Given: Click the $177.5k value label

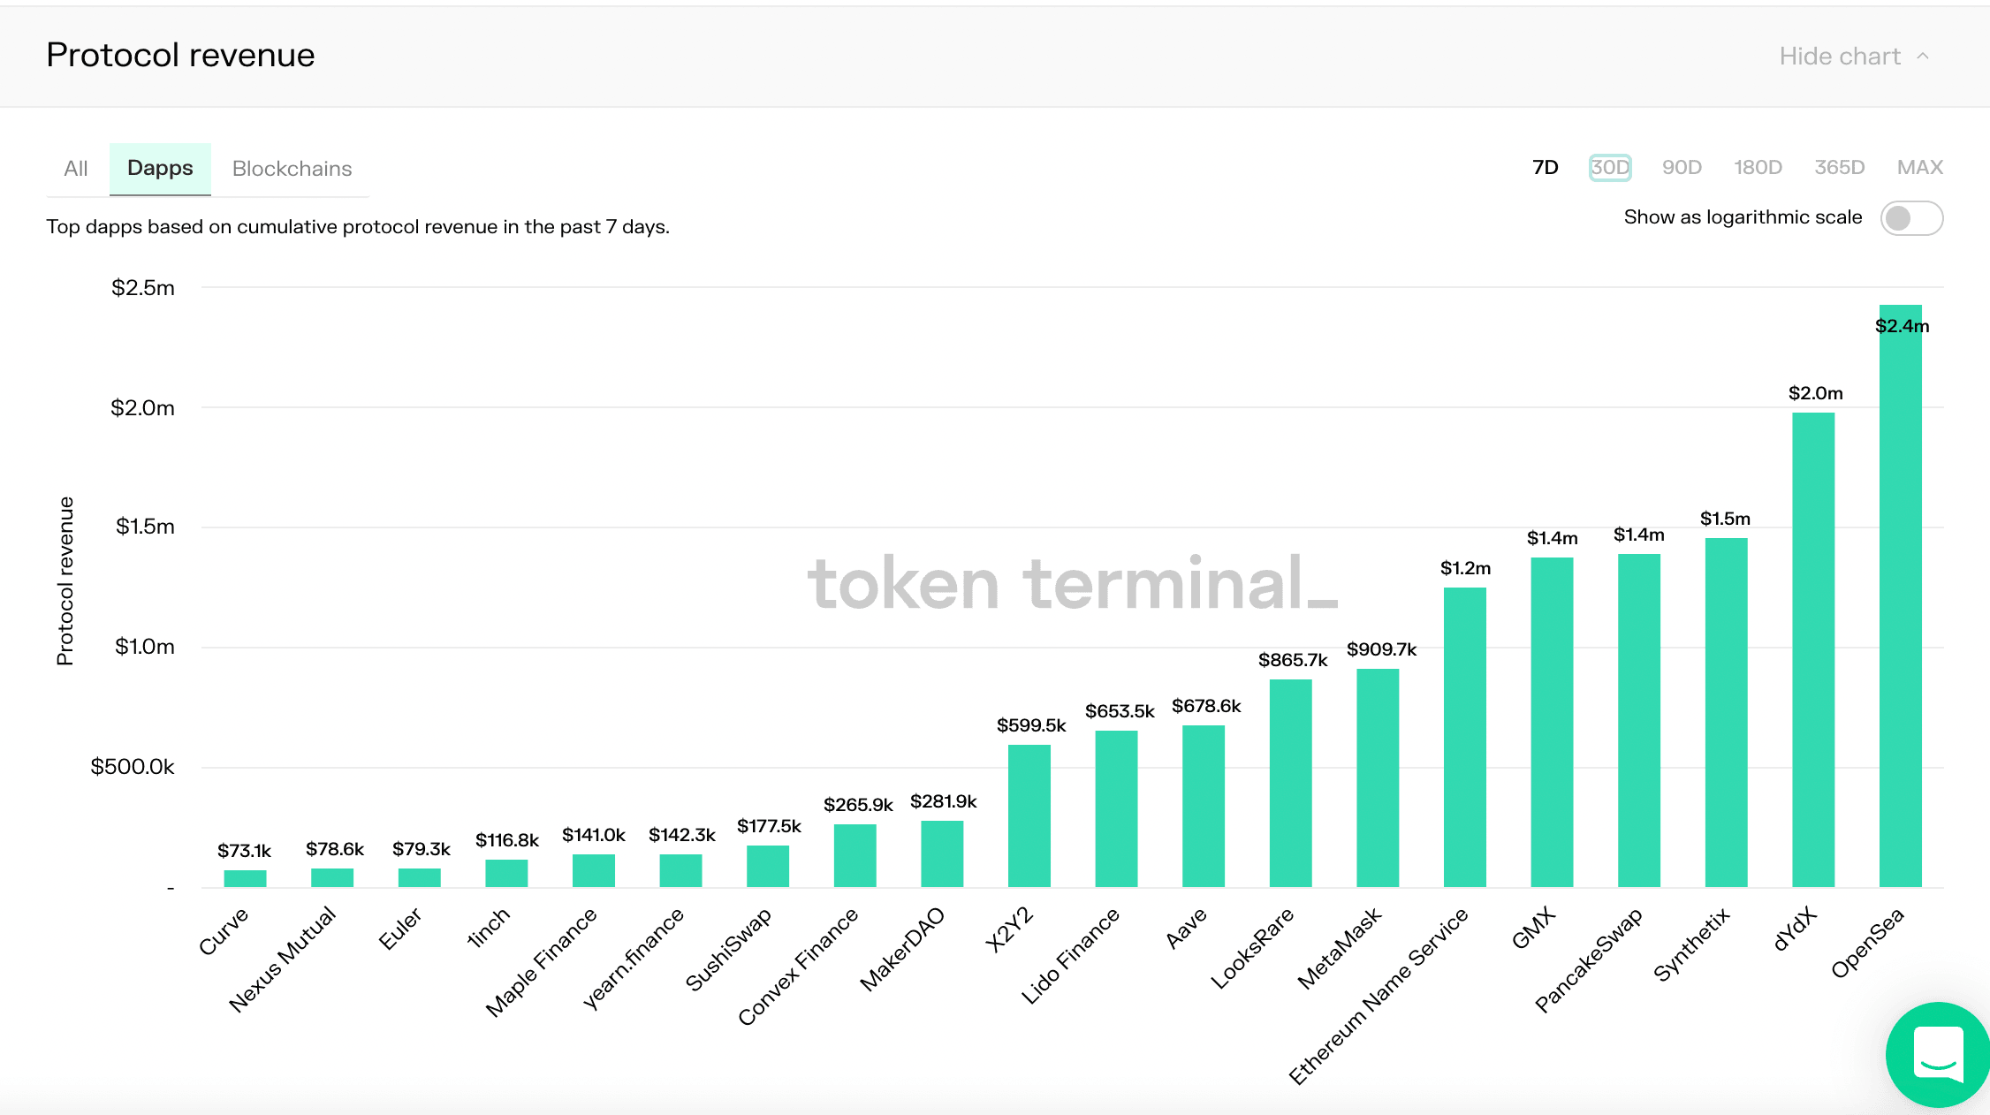Looking at the screenshot, I should click(769, 826).
